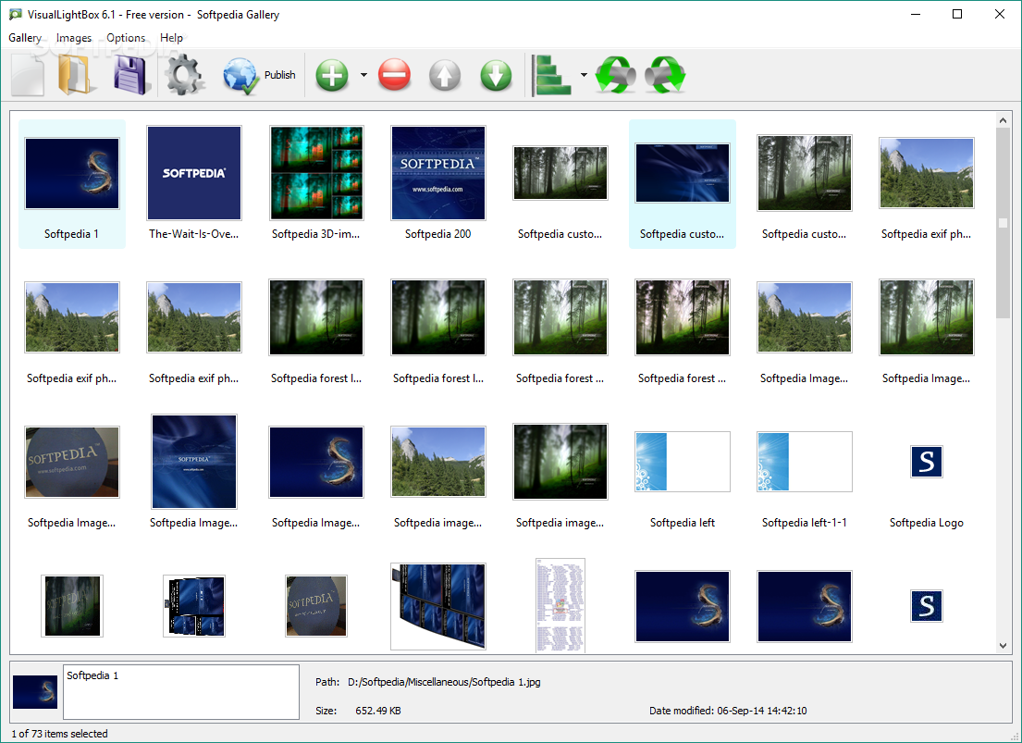This screenshot has height=743, width=1022.
Task: Open a gallery using the folder icon
Action: coord(78,76)
